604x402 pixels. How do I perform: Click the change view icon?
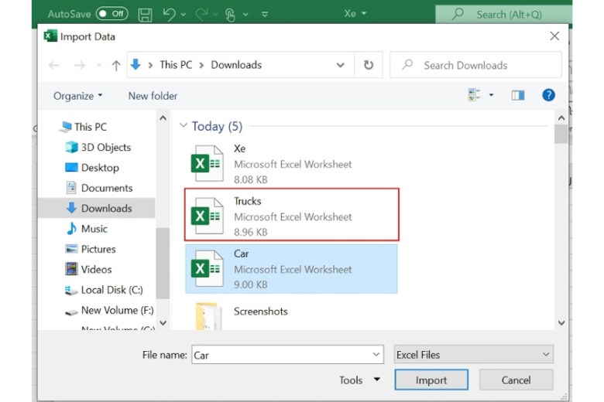pyautogui.click(x=474, y=95)
